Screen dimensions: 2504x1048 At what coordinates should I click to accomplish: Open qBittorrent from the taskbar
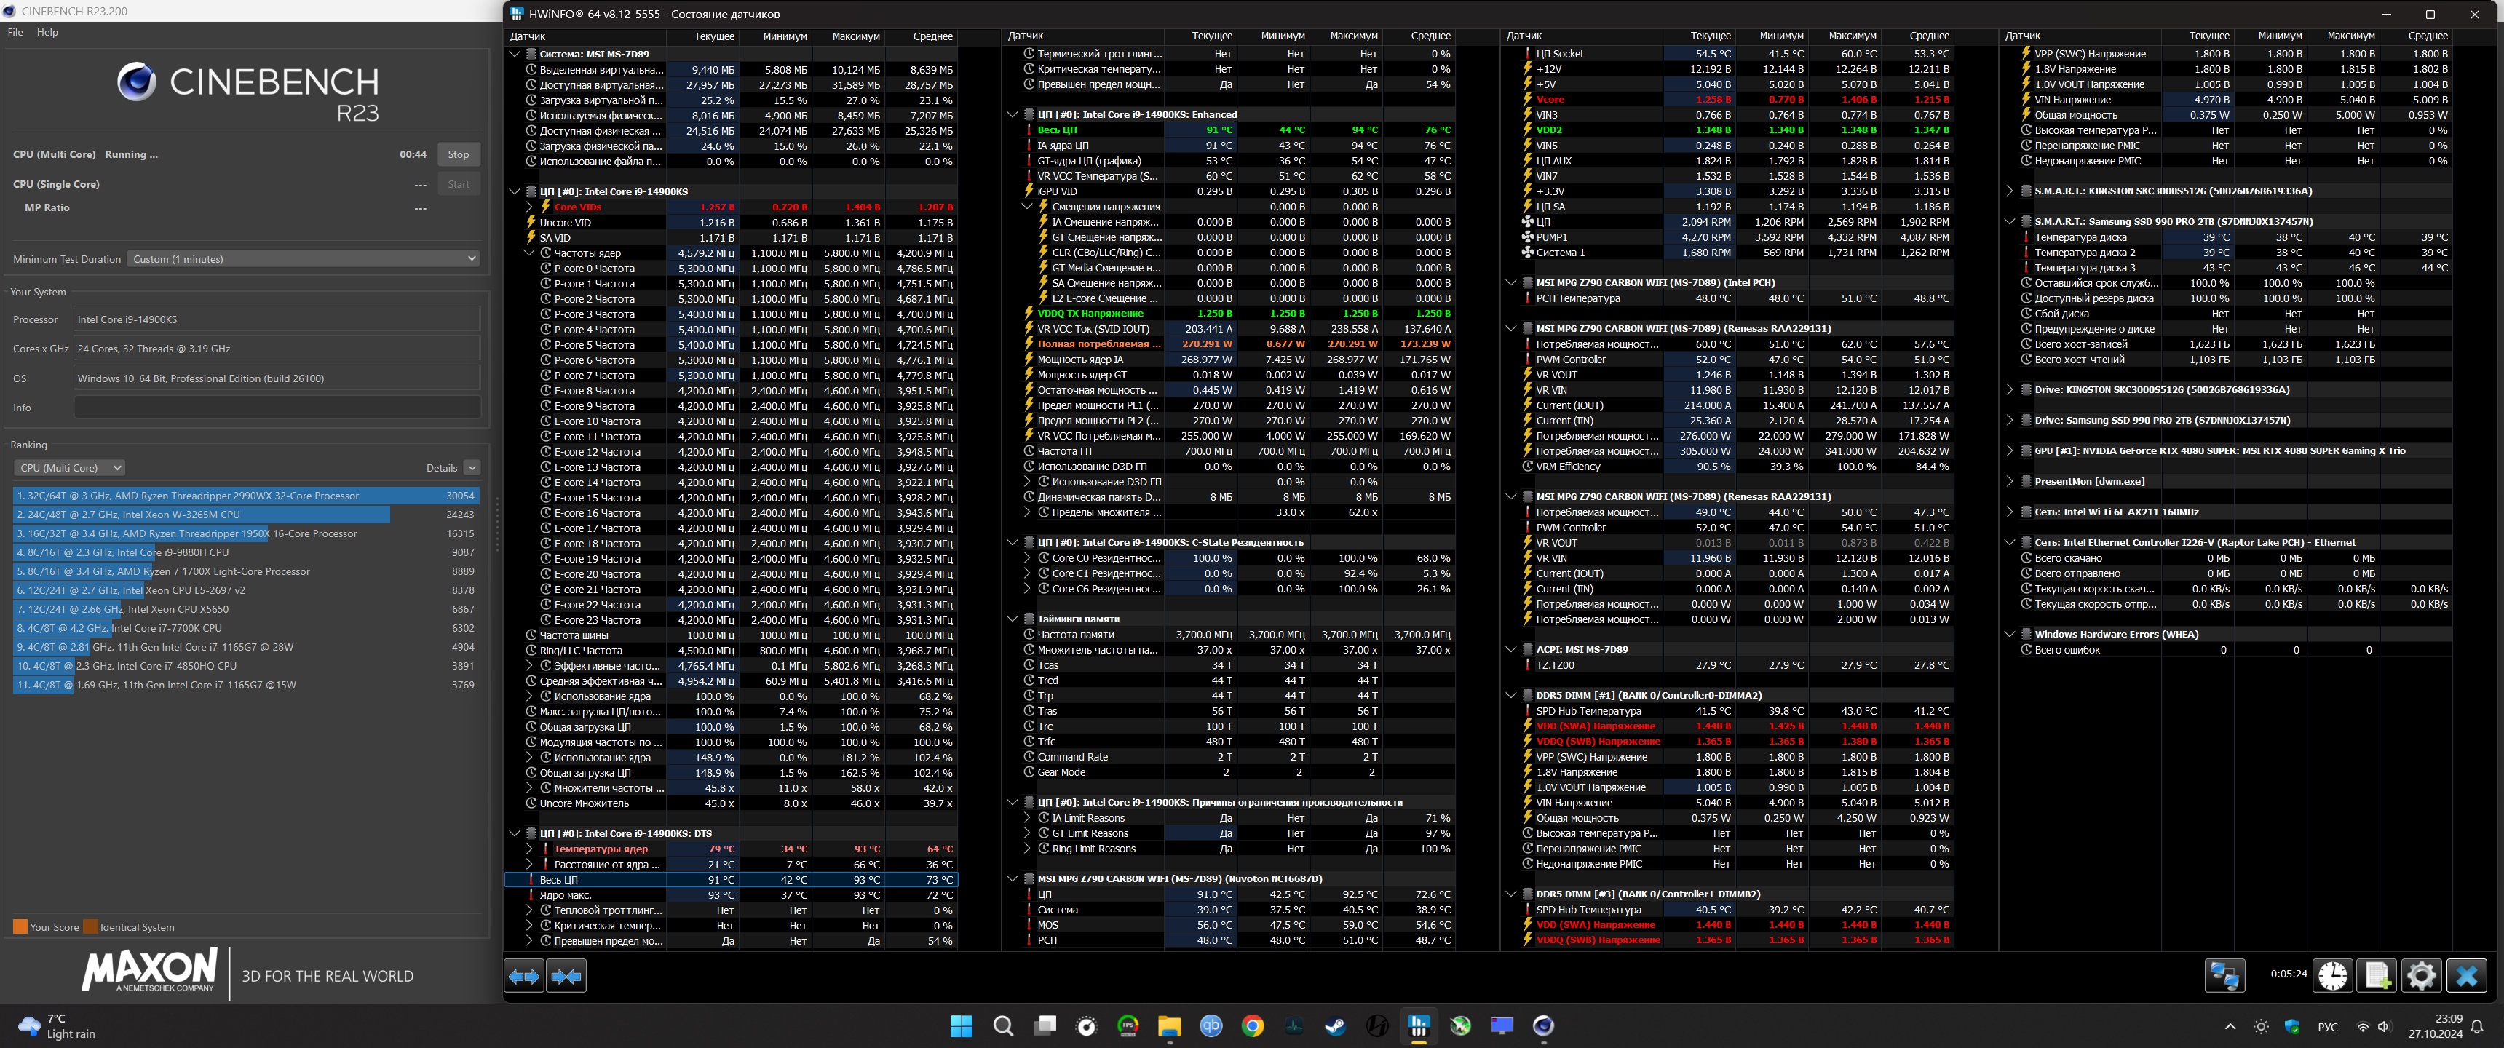[x=1211, y=1025]
